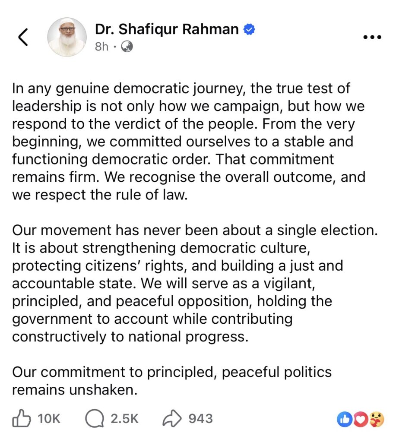Click the 943 shares count
Screen dimensions: 396x442
(200, 418)
